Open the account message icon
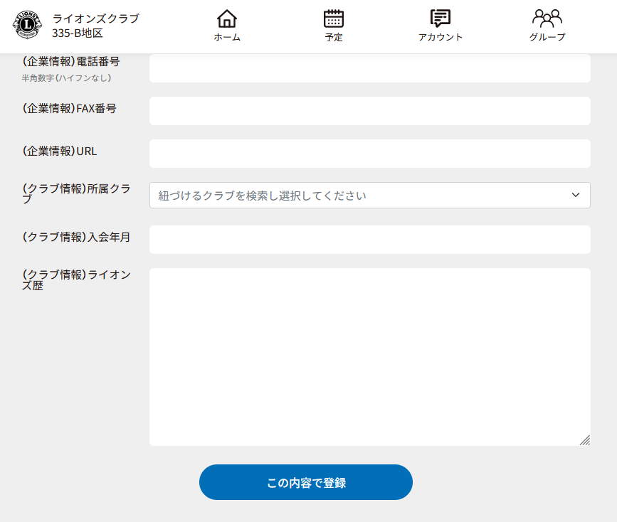617x522 pixels. click(x=441, y=18)
